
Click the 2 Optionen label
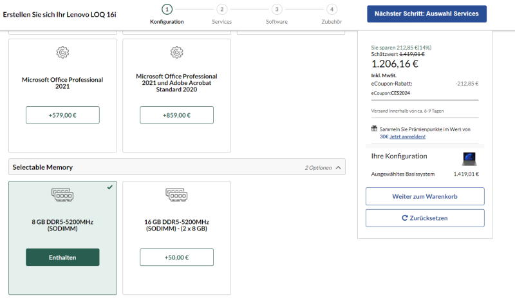318,167
